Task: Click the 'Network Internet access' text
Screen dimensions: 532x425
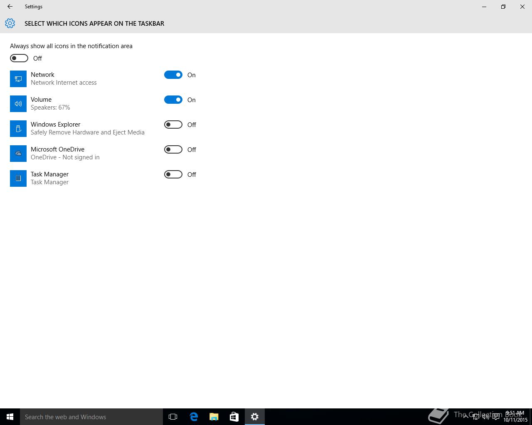Action: (x=64, y=83)
